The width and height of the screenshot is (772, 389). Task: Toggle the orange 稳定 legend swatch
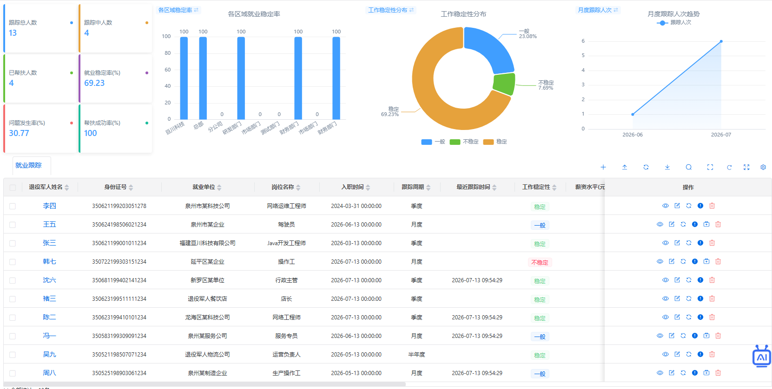[x=488, y=142]
